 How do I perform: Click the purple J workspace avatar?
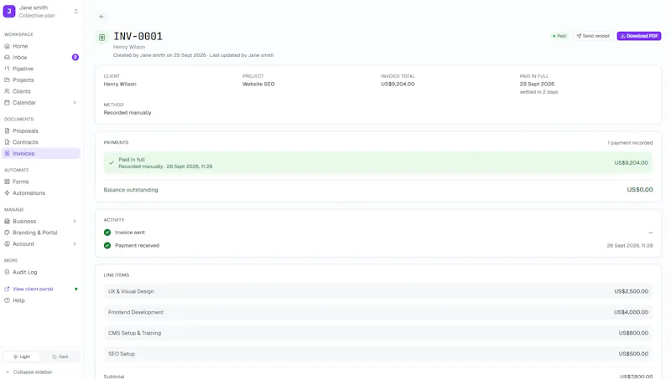pos(9,12)
